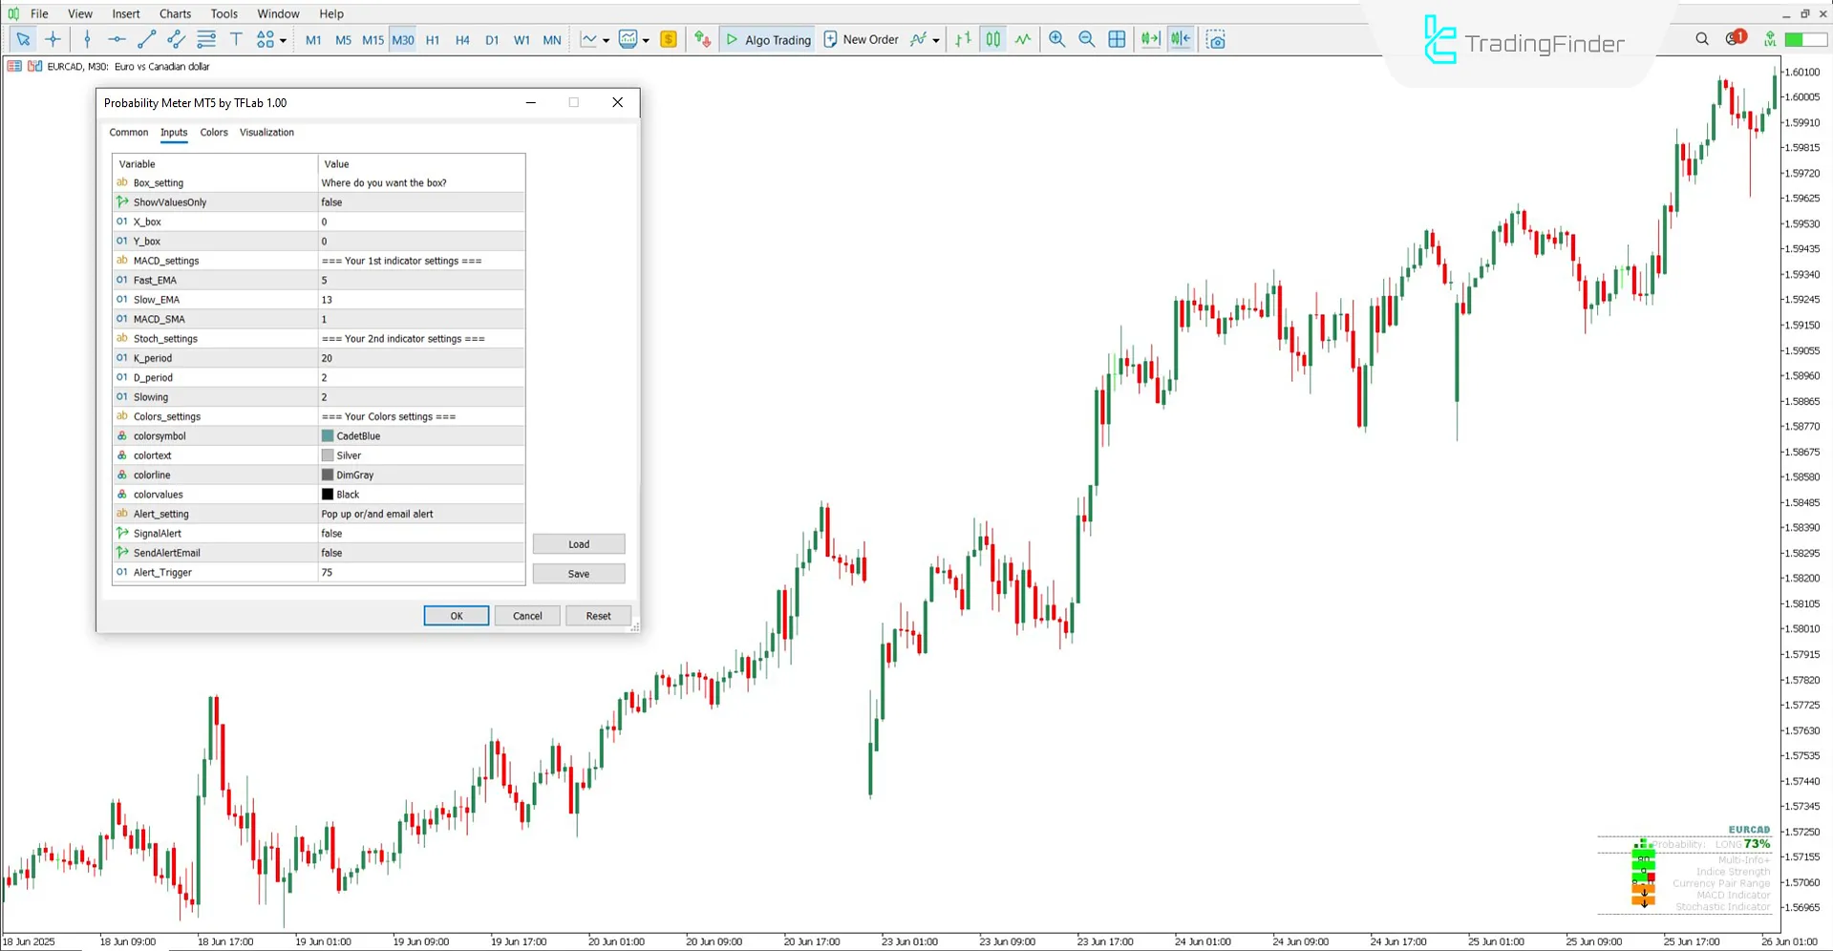Click the zoom in magnifier icon

pos(1056,39)
